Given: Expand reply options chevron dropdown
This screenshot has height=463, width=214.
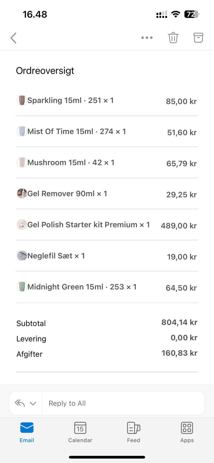Looking at the screenshot, I should [33, 403].
